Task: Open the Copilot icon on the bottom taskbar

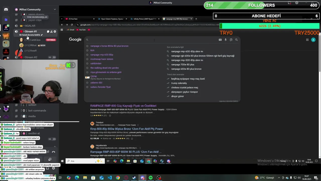Action: (68, 178)
